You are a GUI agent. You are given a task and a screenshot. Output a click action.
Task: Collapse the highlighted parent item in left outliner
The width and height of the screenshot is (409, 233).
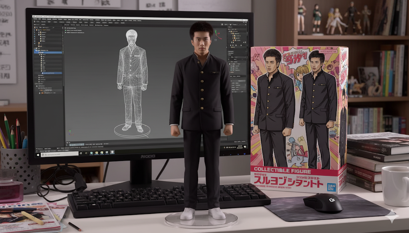37,51
